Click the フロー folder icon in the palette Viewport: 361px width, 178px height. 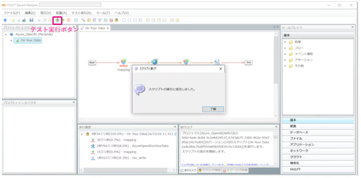291,48
